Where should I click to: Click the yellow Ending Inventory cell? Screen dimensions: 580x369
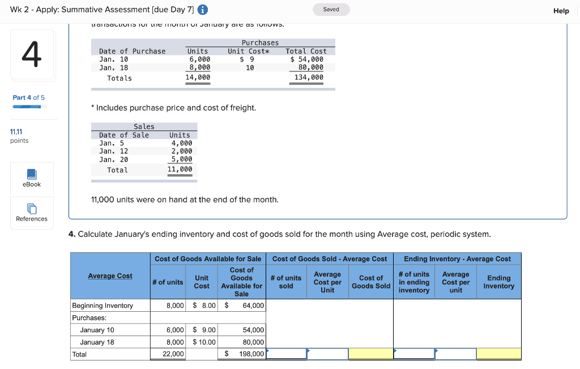[498, 353]
